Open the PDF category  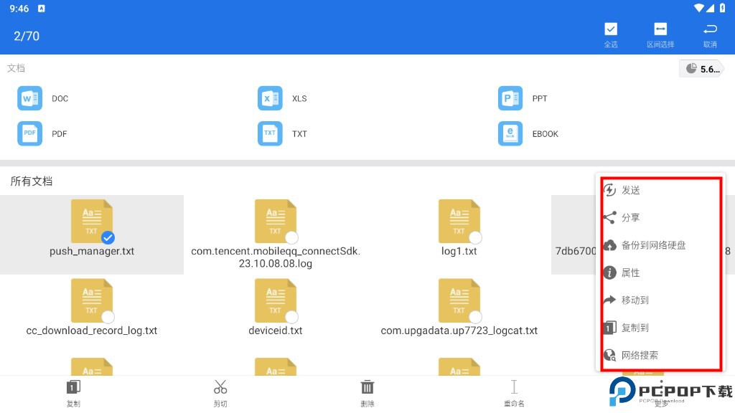29,133
